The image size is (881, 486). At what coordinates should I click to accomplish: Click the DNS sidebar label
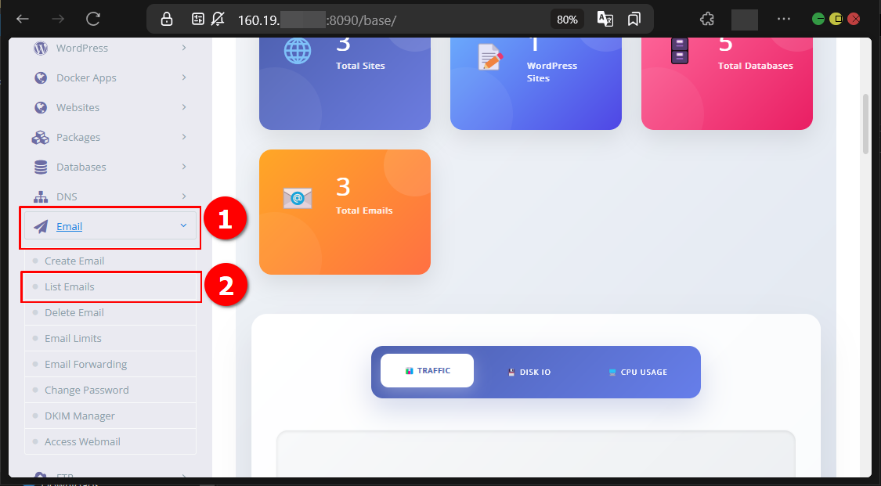click(67, 197)
